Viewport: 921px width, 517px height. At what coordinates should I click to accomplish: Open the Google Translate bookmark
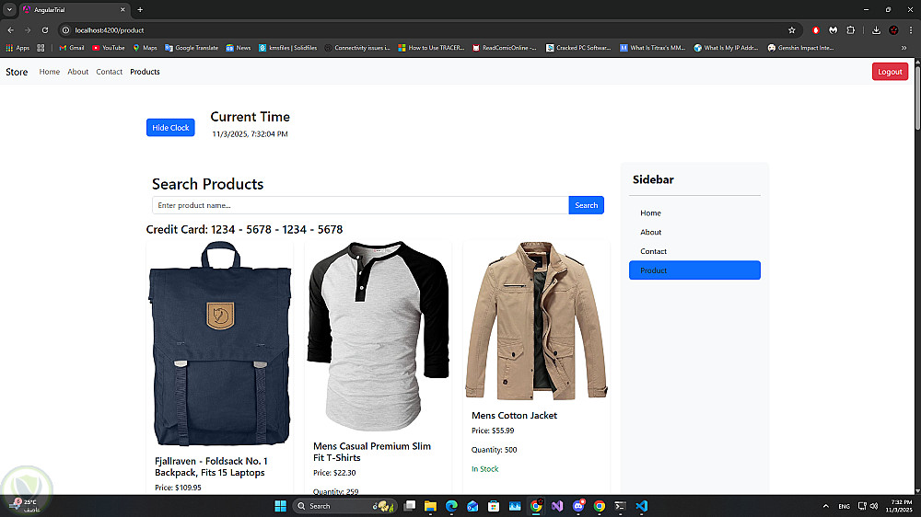(192, 48)
